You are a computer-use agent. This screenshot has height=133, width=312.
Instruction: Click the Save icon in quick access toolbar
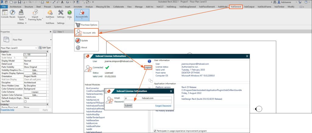point(19,2)
